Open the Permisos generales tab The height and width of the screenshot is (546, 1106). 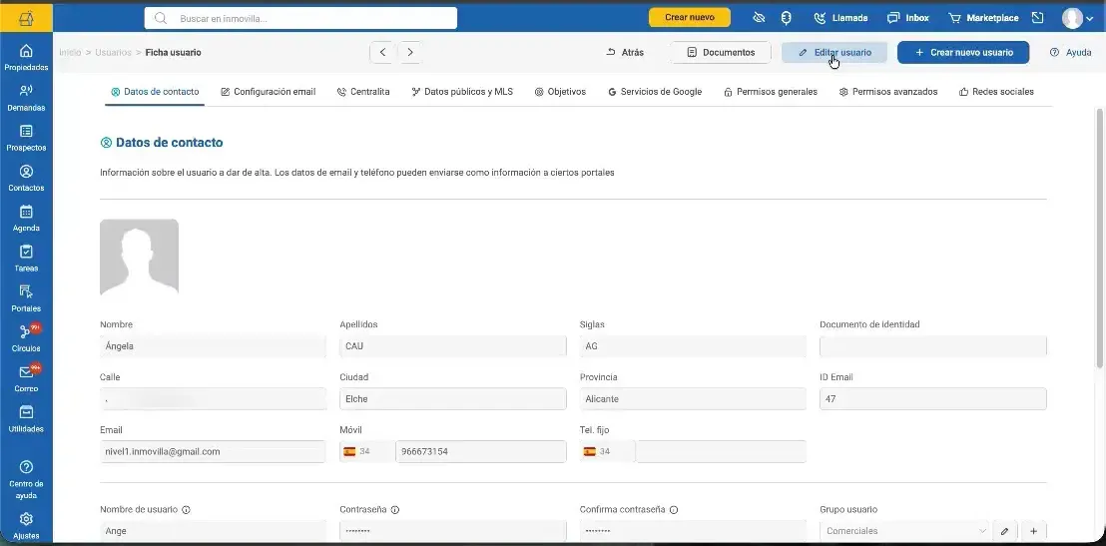click(771, 92)
